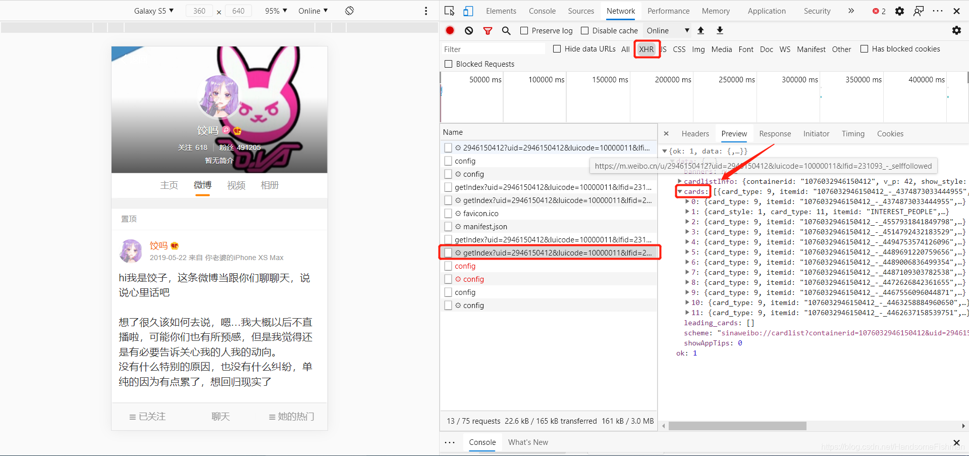Screen dimensions: 969x456
Task: Tick checkbox beside favicon.ico request
Action: point(448,214)
